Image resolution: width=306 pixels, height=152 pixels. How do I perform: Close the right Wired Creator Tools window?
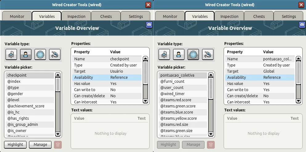click(x=301, y=5)
